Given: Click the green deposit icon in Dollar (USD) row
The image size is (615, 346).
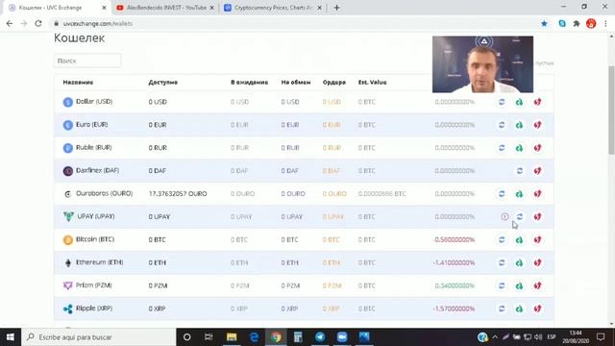Looking at the screenshot, I should pyautogui.click(x=519, y=102).
